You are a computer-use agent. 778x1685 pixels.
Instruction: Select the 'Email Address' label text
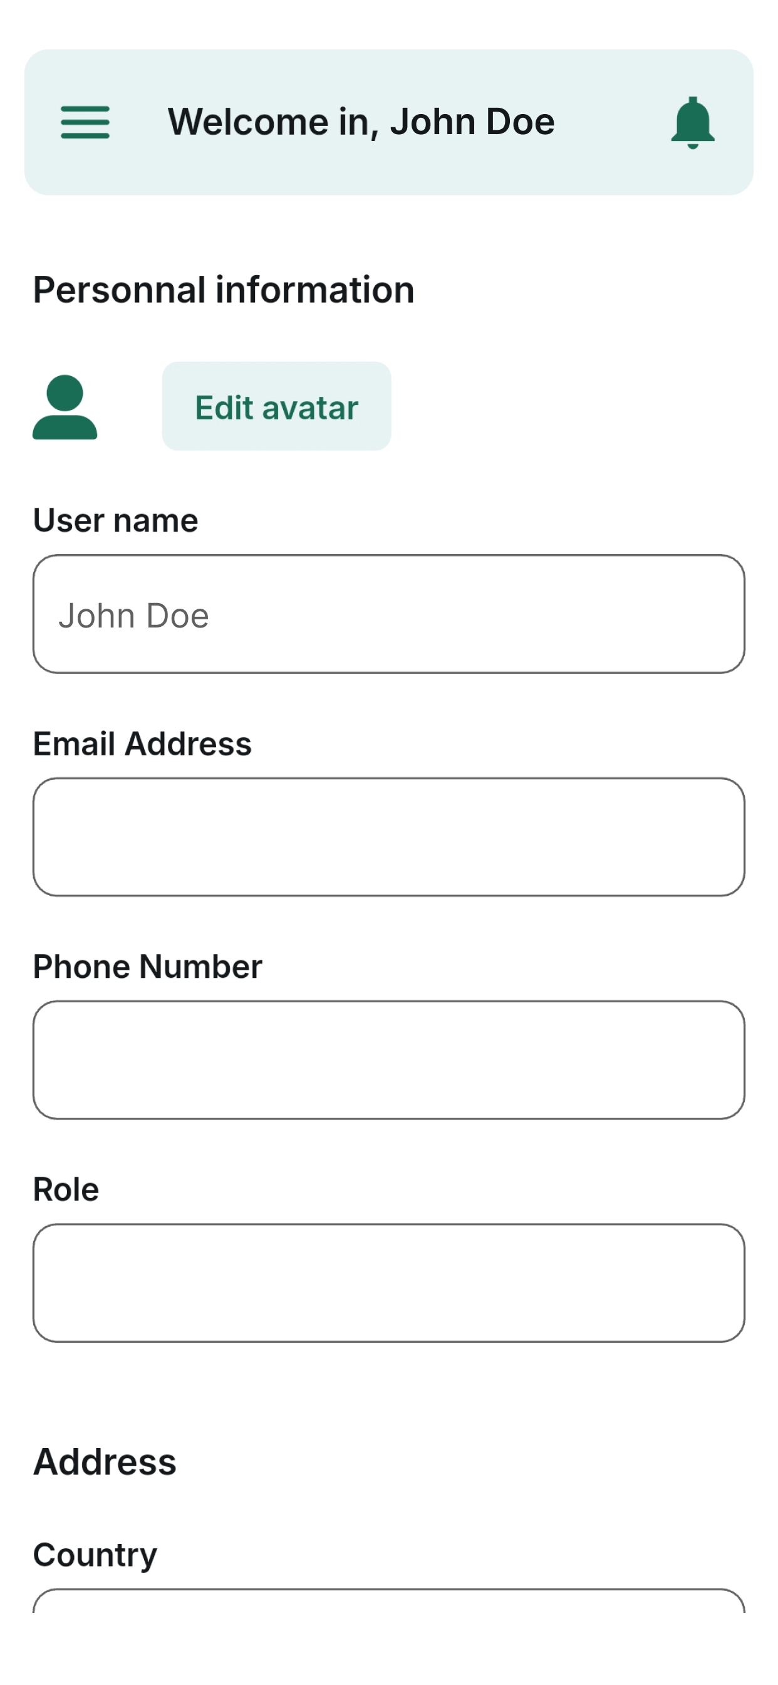coord(143,743)
